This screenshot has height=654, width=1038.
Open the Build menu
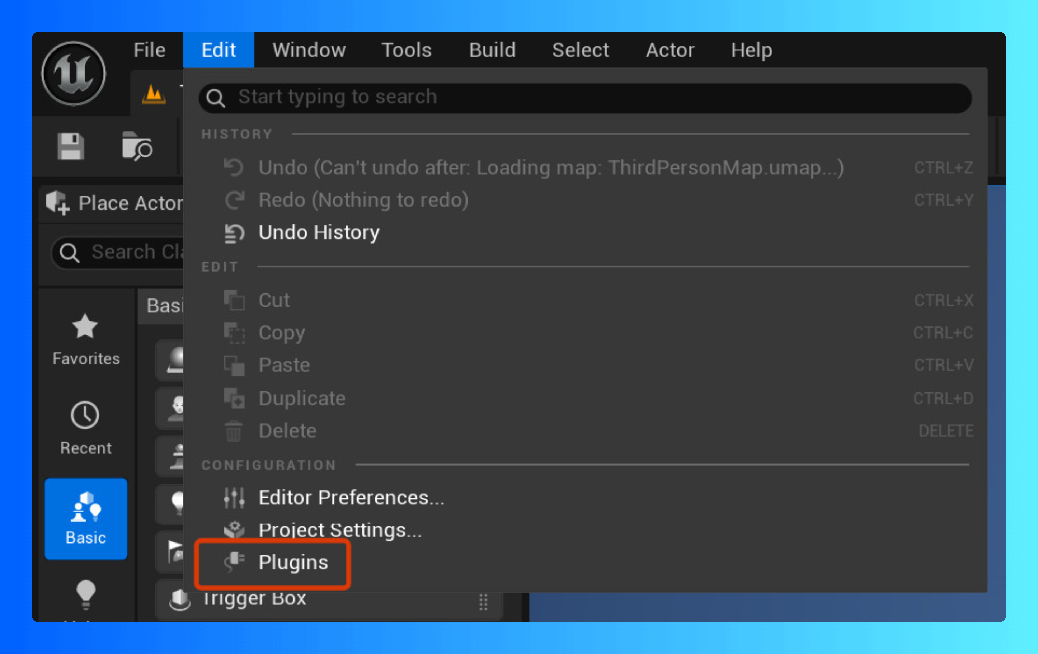(x=492, y=50)
